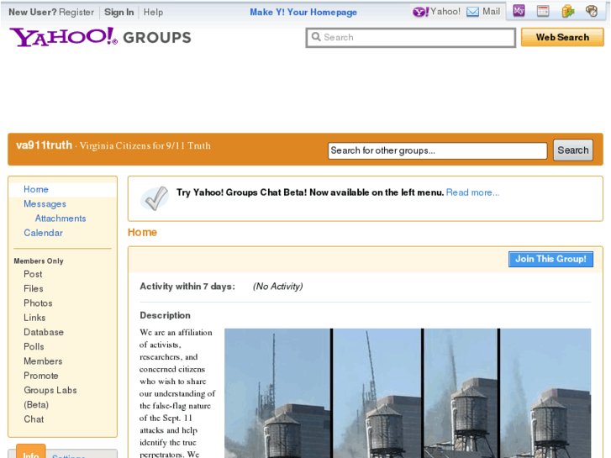The height and width of the screenshot is (458, 611).
Task: Open Links under Members Only
Action: (x=34, y=318)
